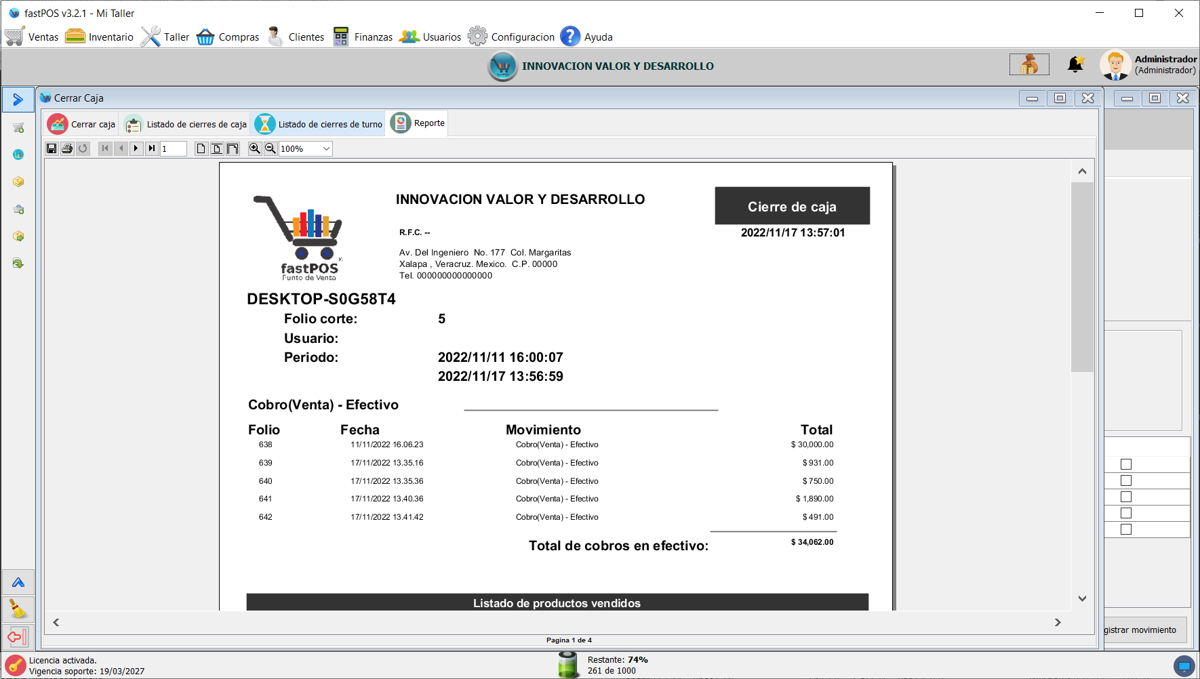This screenshot has width=1200, height=679.
Task: Click the zoom in magnifier icon
Action: (254, 148)
